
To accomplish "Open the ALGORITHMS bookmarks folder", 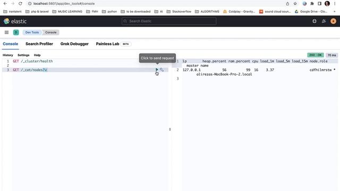I will coord(207,12).
